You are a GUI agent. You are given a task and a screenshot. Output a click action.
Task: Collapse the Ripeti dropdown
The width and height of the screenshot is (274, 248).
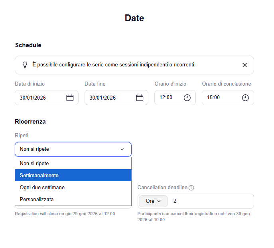[x=73, y=149]
